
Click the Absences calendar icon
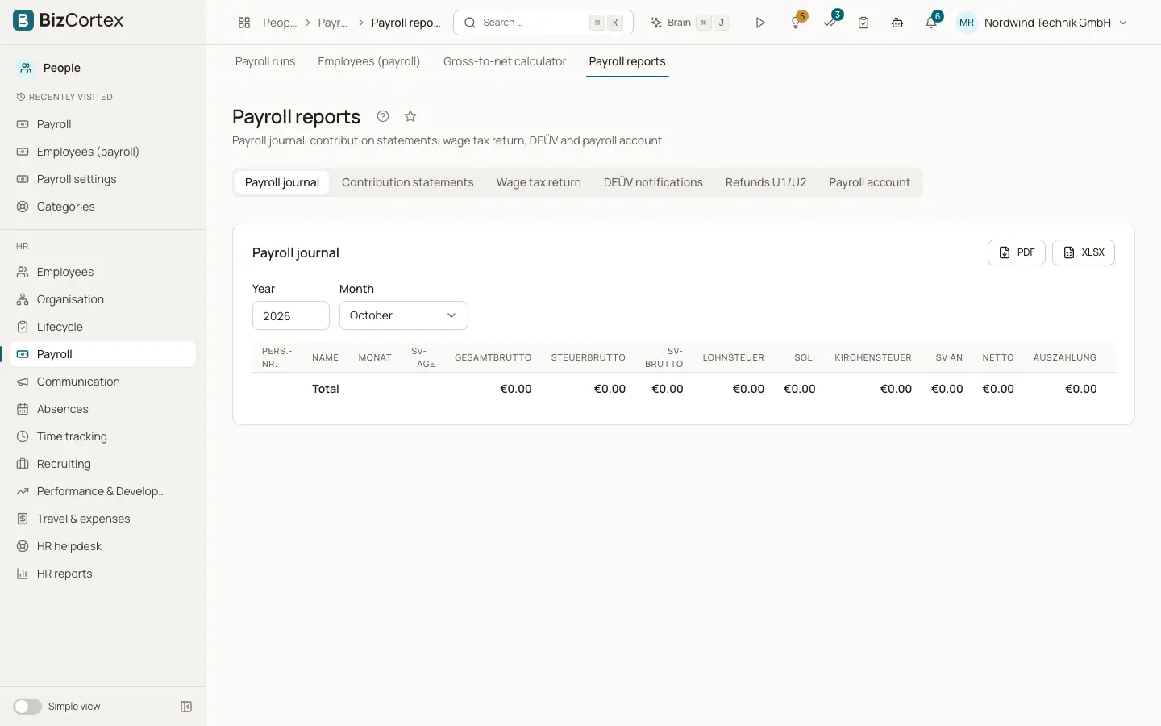tap(23, 409)
